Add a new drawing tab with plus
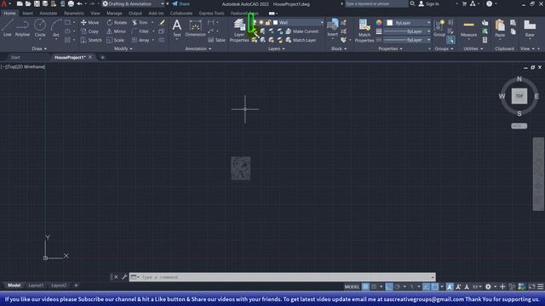545x306 pixels. [102, 57]
